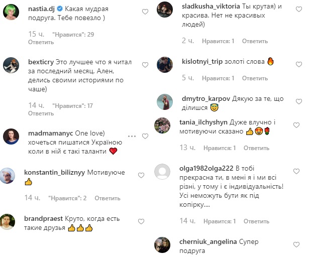View the 17 likes on bexticry's comment
This screenshot has height=260, width=310.
pos(73,105)
